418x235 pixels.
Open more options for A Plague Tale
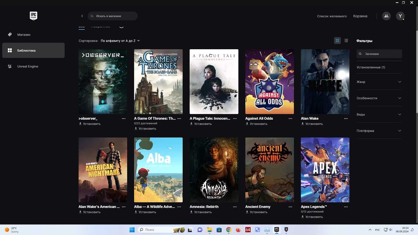[x=235, y=119]
